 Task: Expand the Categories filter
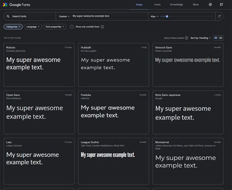click(13, 27)
